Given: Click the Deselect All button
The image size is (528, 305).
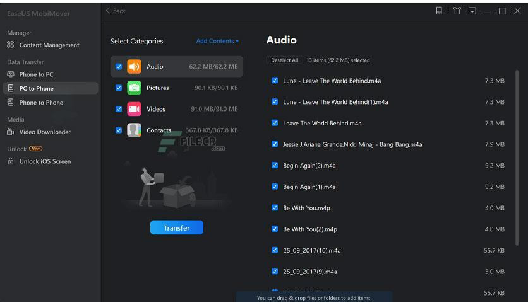Looking at the screenshot, I should point(284,60).
